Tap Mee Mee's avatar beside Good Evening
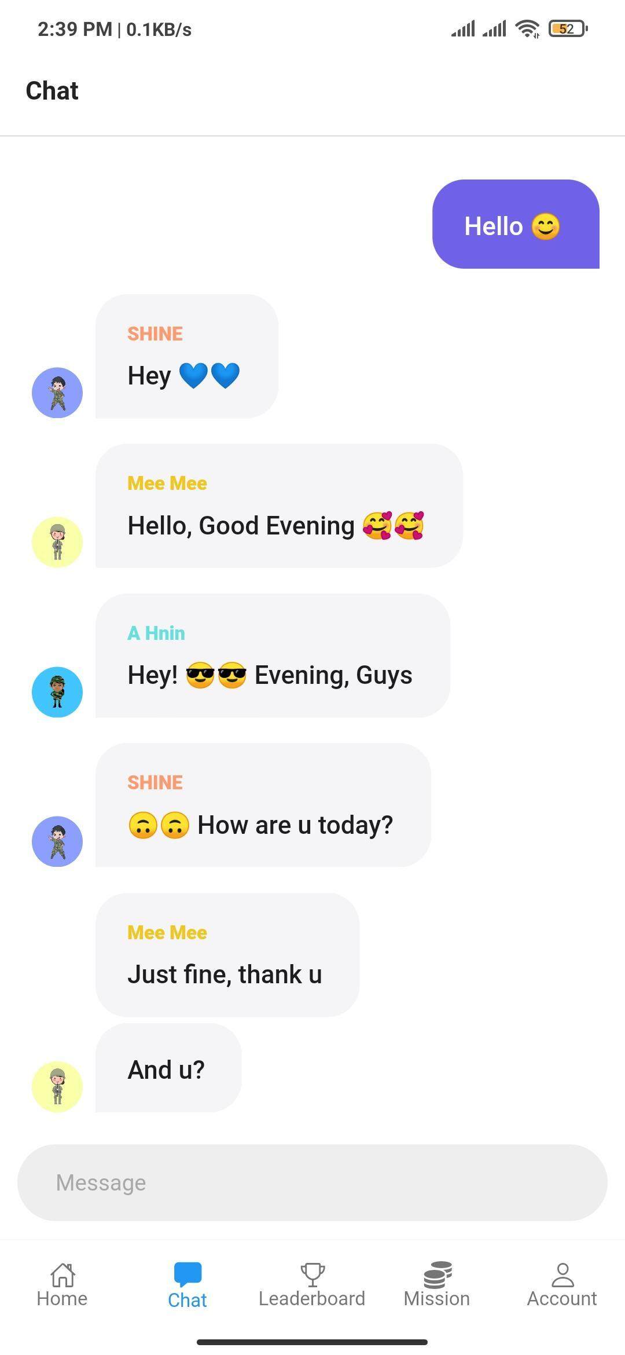This screenshot has width=625, height=1355. (x=57, y=542)
